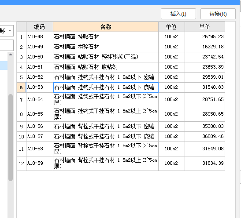Select code cell A10-59

pos(40,163)
